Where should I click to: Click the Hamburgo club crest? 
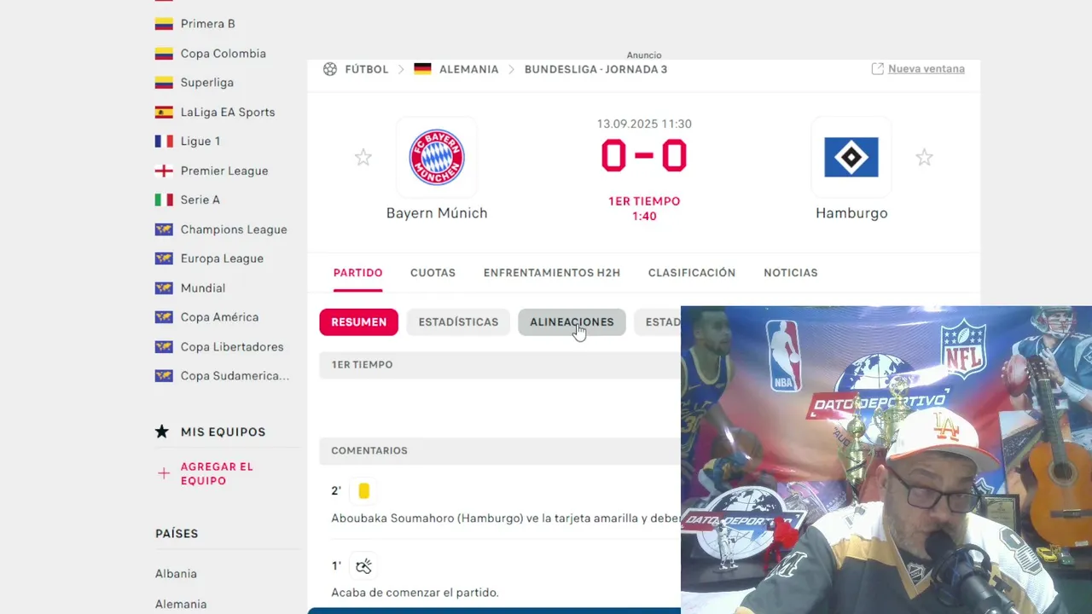pos(851,157)
